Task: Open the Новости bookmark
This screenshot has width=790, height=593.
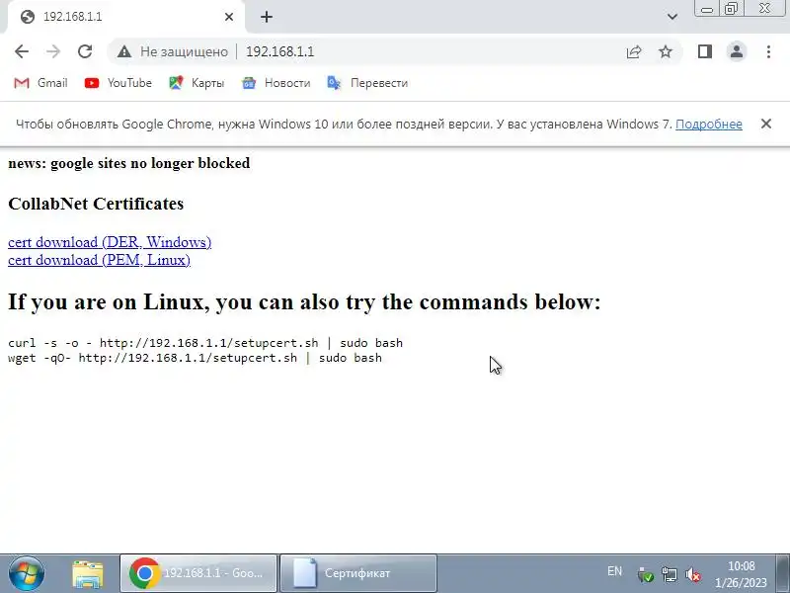Action: (x=276, y=83)
